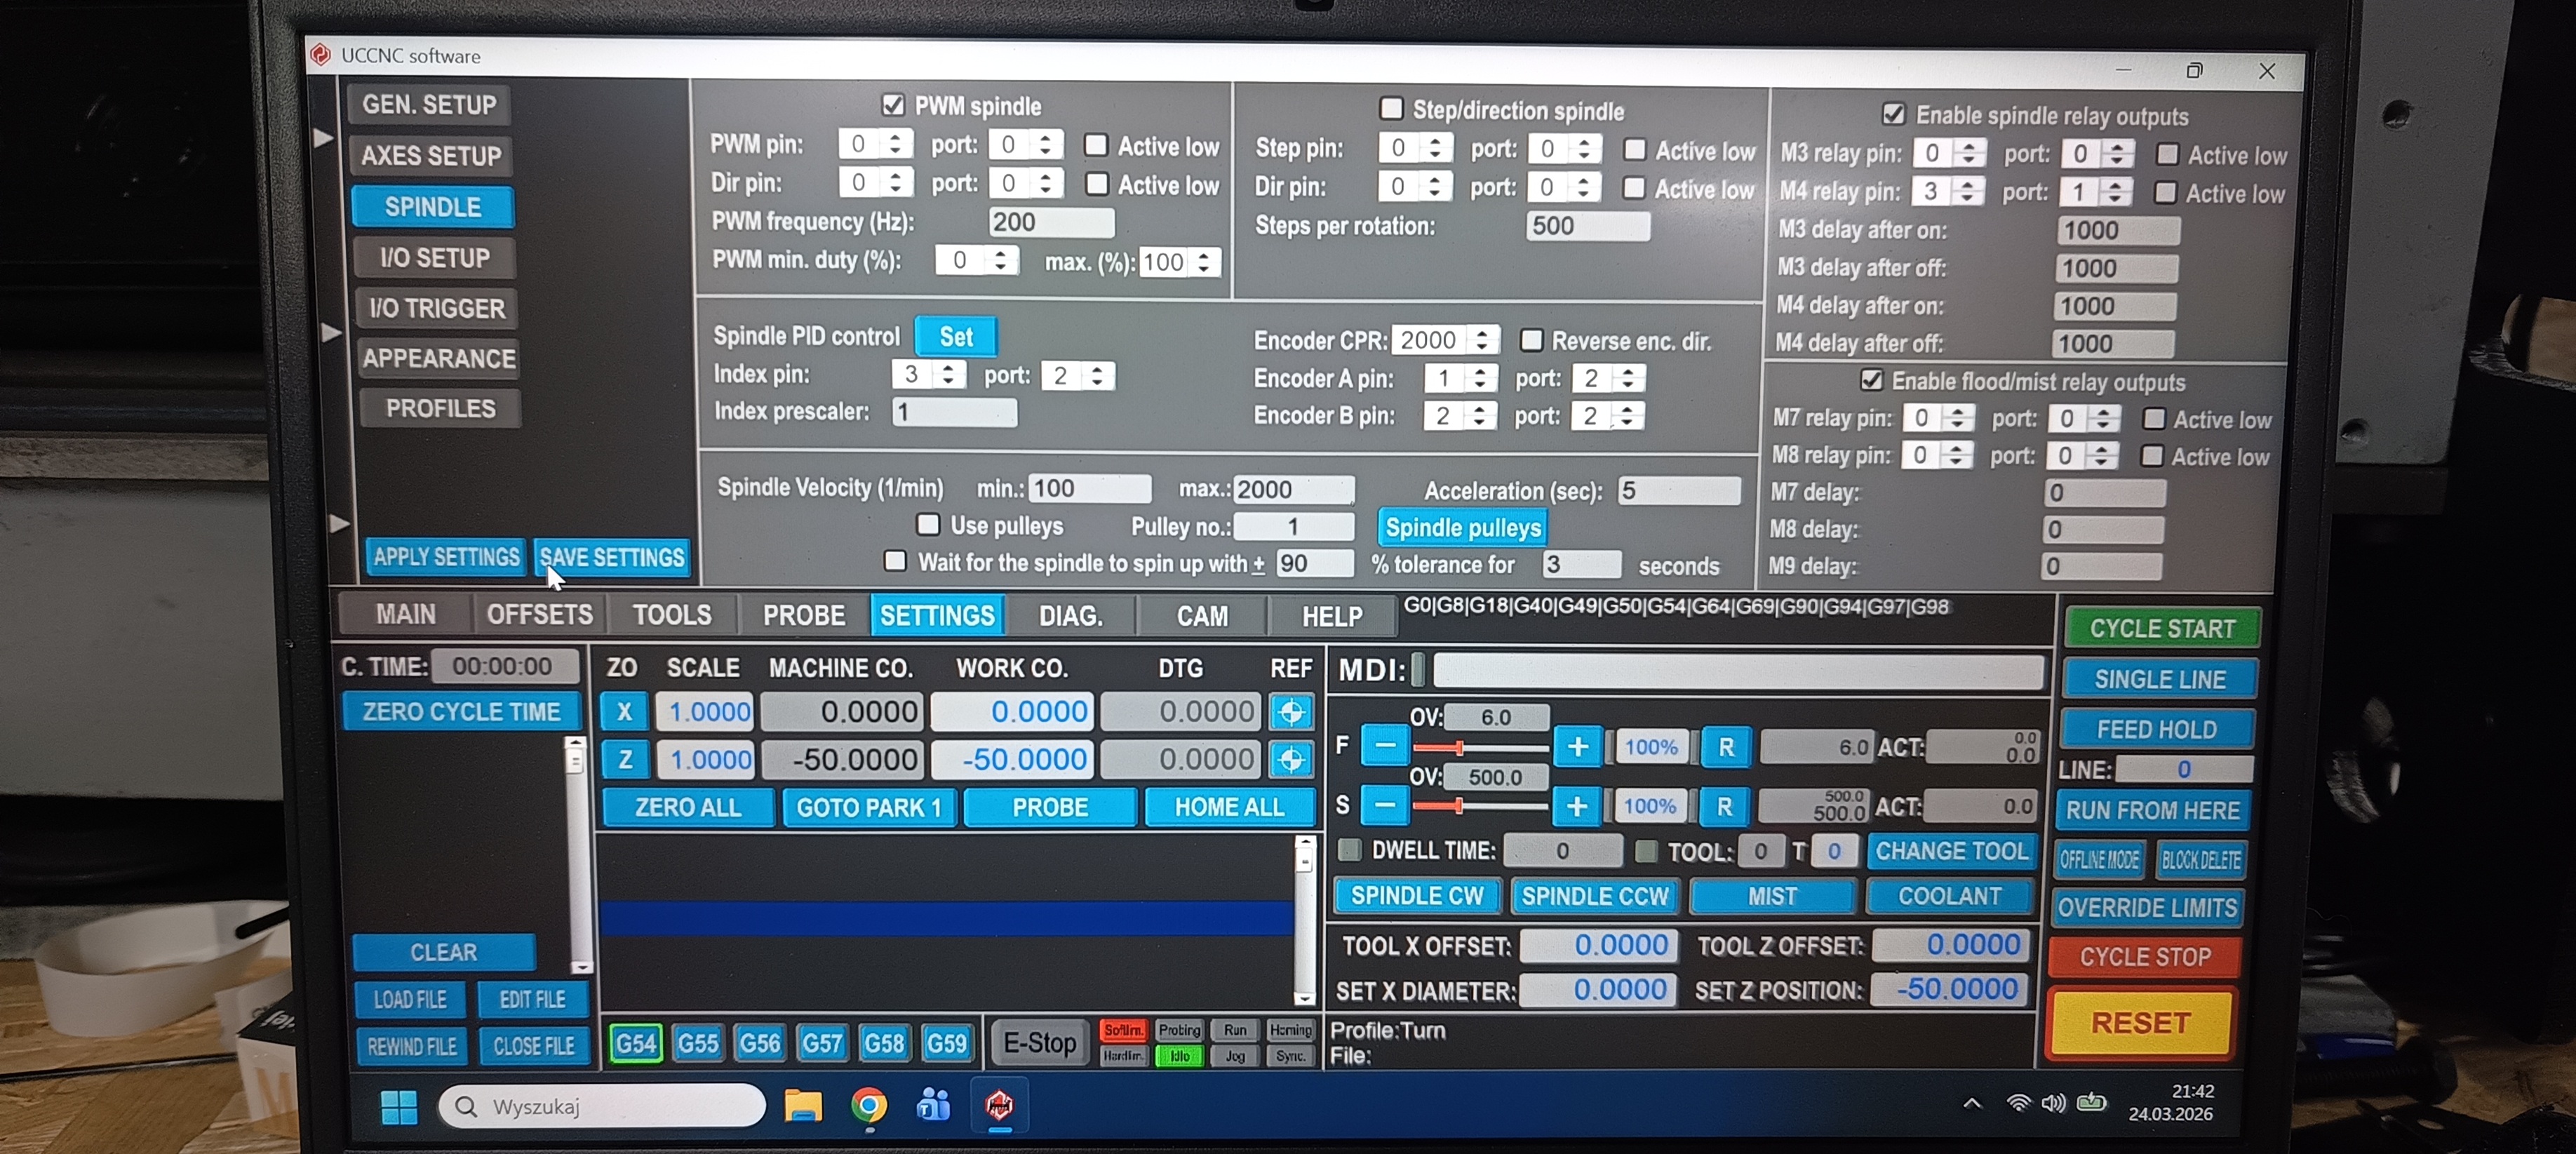
Task: Toggle the PWM spindle checkbox
Action: (x=893, y=105)
